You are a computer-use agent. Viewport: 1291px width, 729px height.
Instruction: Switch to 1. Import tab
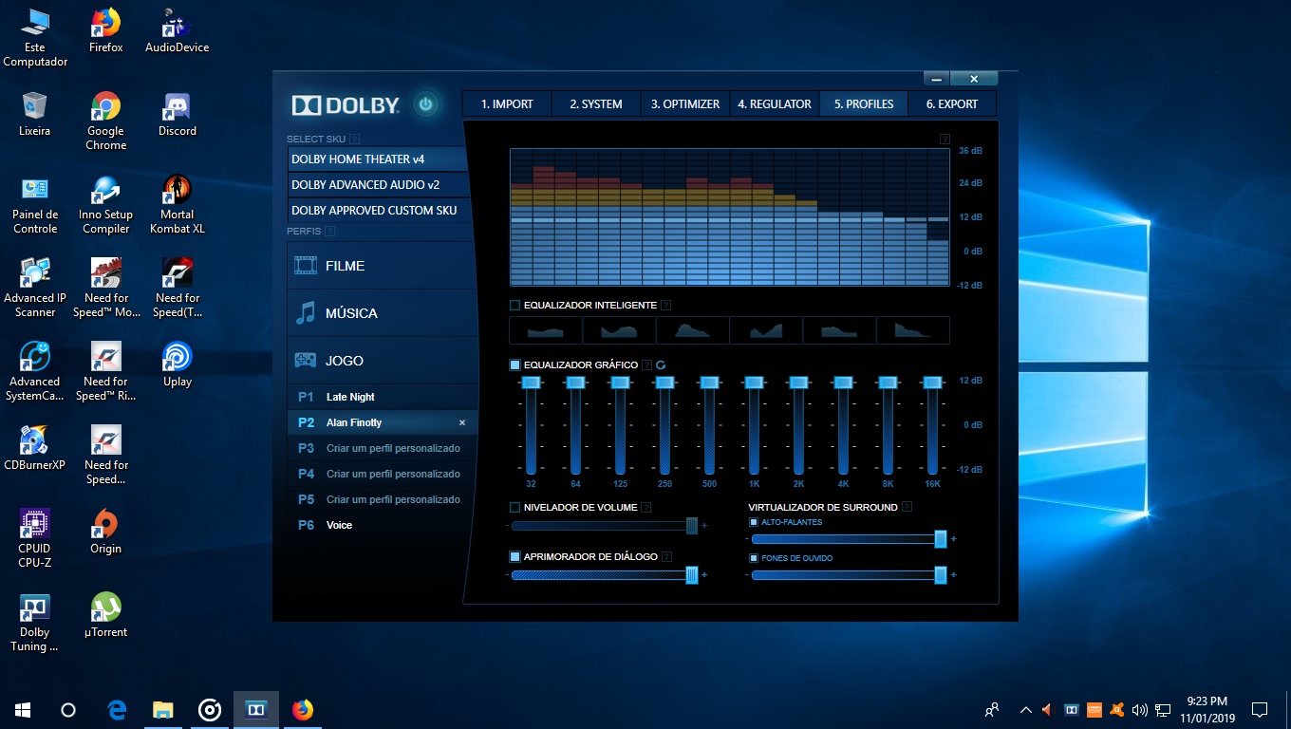click(x=507, y=104)
